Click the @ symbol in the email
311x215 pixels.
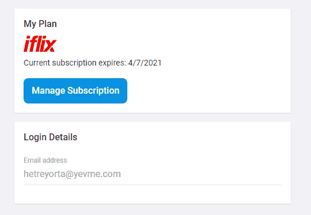click(69, 174)
